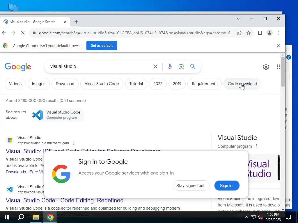The height and width of the screenshot is (223, 298).
Task: Bookmark this page with the star icon
Action: [249, 33]
